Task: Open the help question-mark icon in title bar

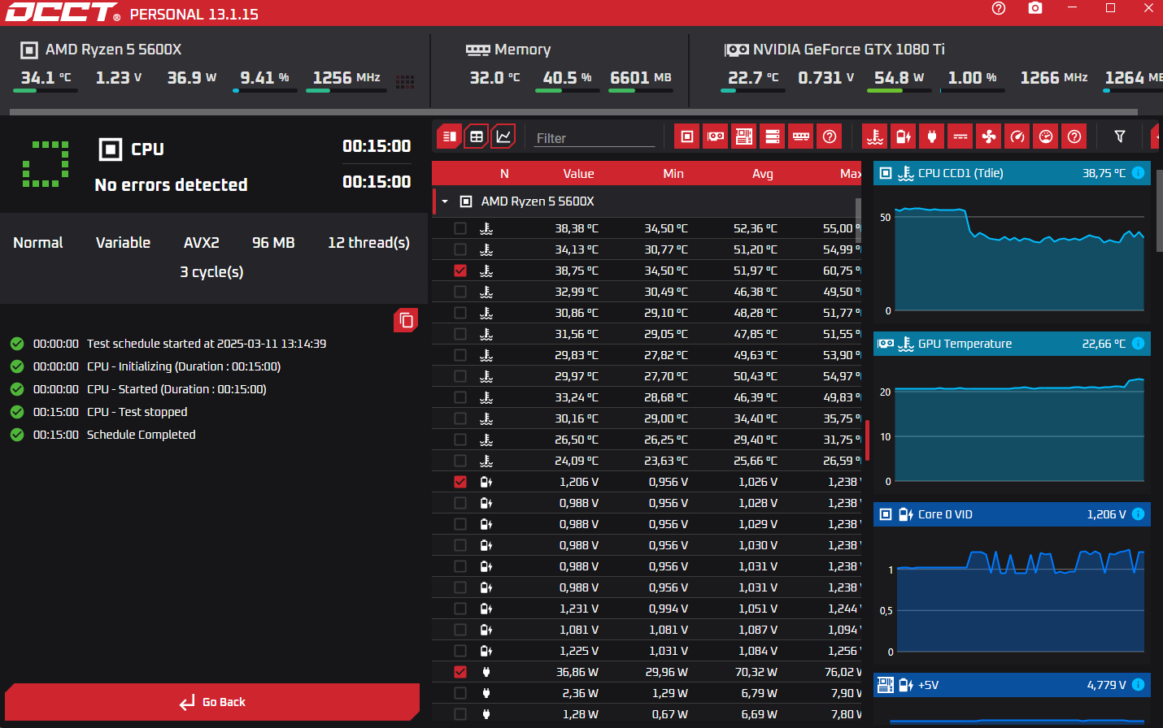Action: [x=999, y=8]
